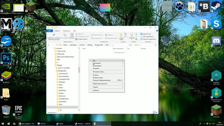Screen dimensions: 224x126
Task: Click the back navigation arrow
Action: click(x=49, y=45)
